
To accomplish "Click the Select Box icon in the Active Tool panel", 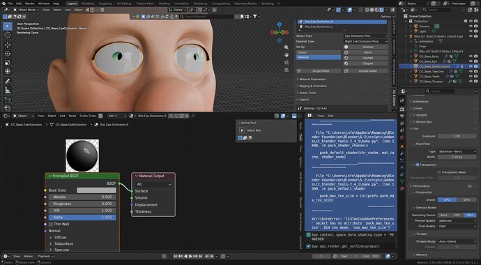I will click(x=242, y=130).
